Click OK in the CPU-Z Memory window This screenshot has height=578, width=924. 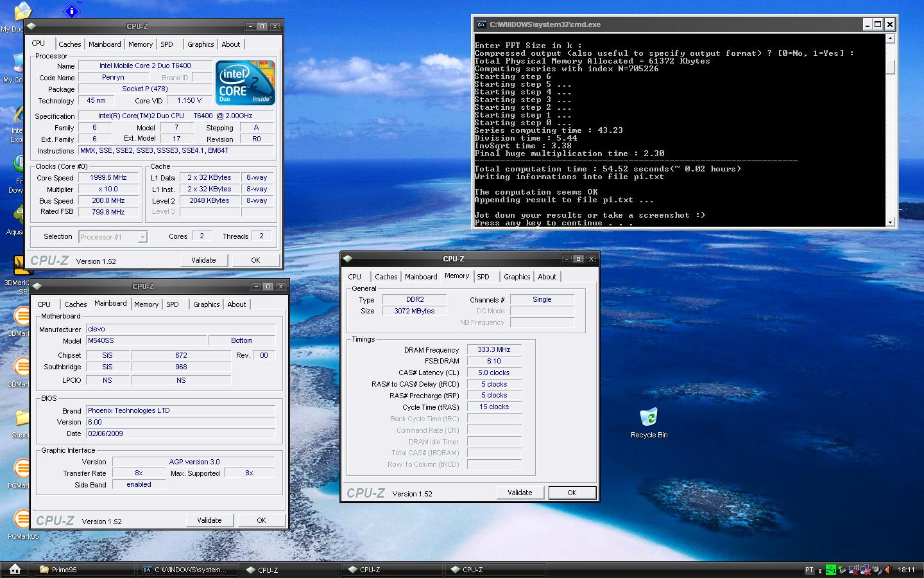tap(572, 493)
